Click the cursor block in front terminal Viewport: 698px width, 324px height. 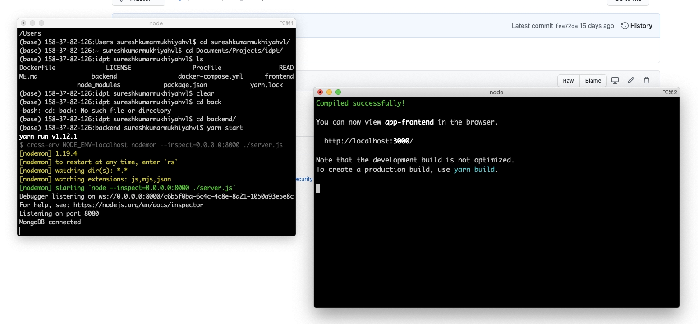[x=318, y=188]
